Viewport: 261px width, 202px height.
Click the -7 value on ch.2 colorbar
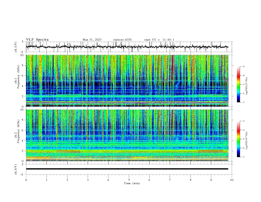(243, 157)
